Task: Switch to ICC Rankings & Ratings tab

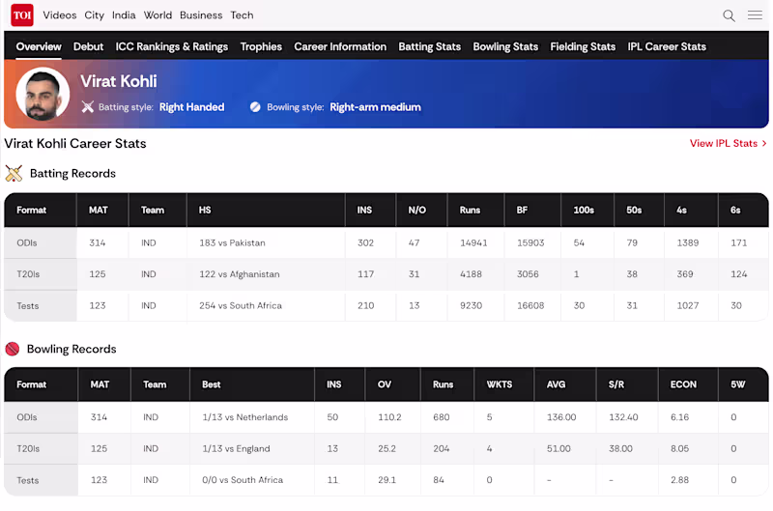Action: [172, 46]
